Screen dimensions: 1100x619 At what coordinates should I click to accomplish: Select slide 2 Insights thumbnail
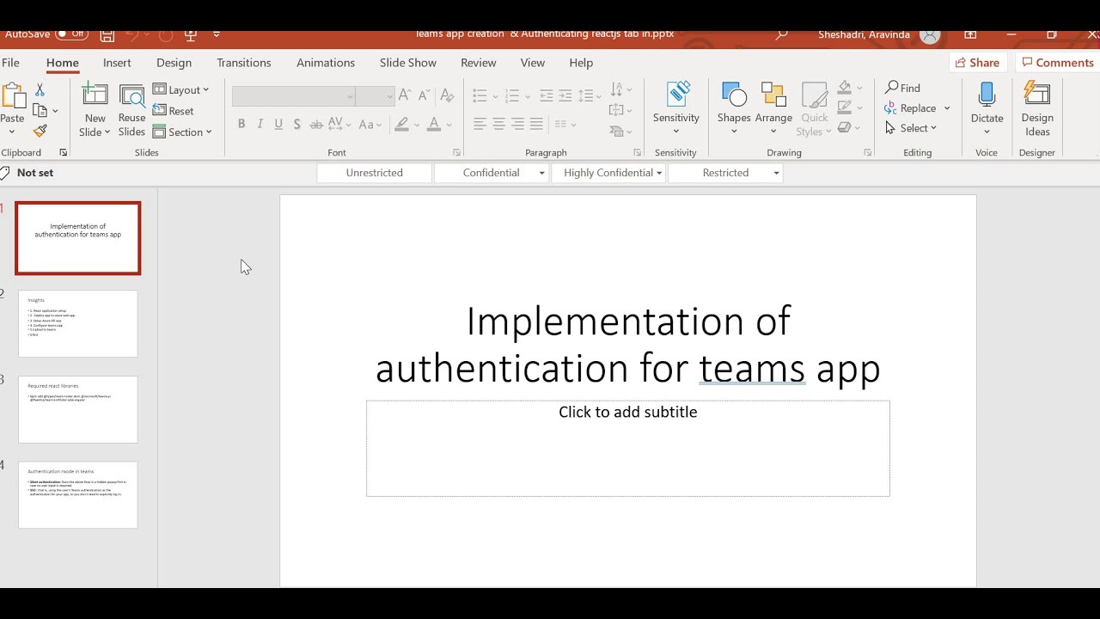click(78, 324)
